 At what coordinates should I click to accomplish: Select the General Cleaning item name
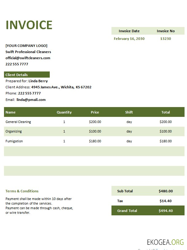(18, 122)
